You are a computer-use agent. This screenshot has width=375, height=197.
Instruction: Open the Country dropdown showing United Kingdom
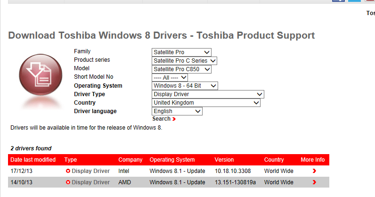tap(206, 103)
